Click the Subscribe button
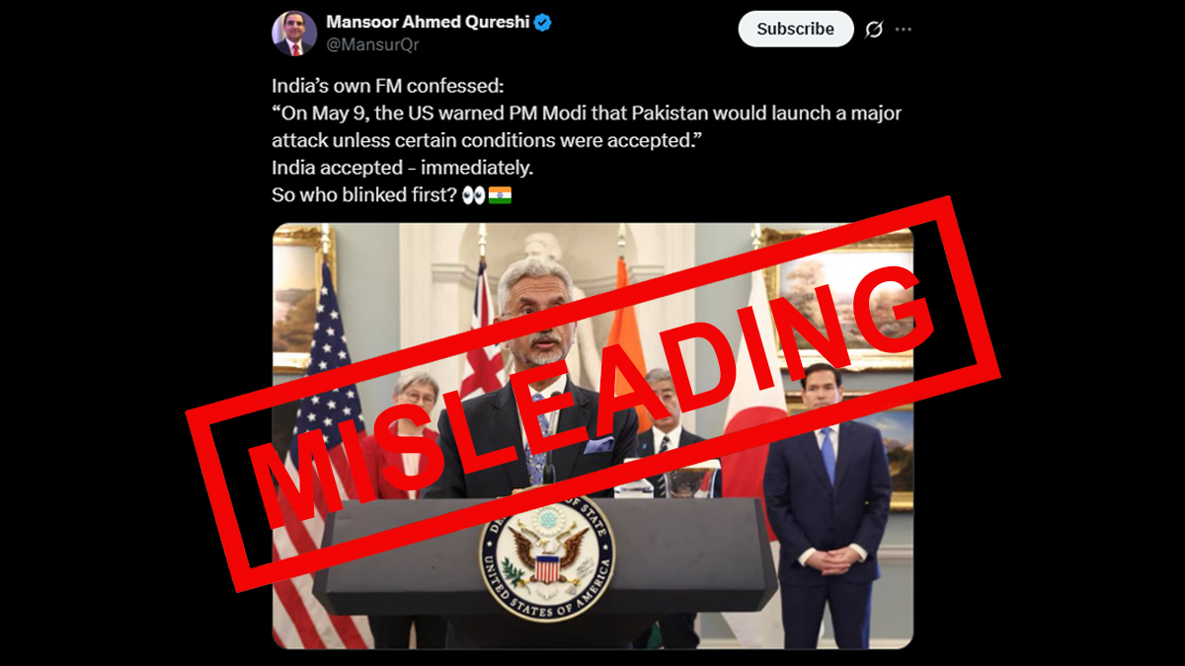The width and height of the screenshot is (1185, 666). (x=795, y=29)
